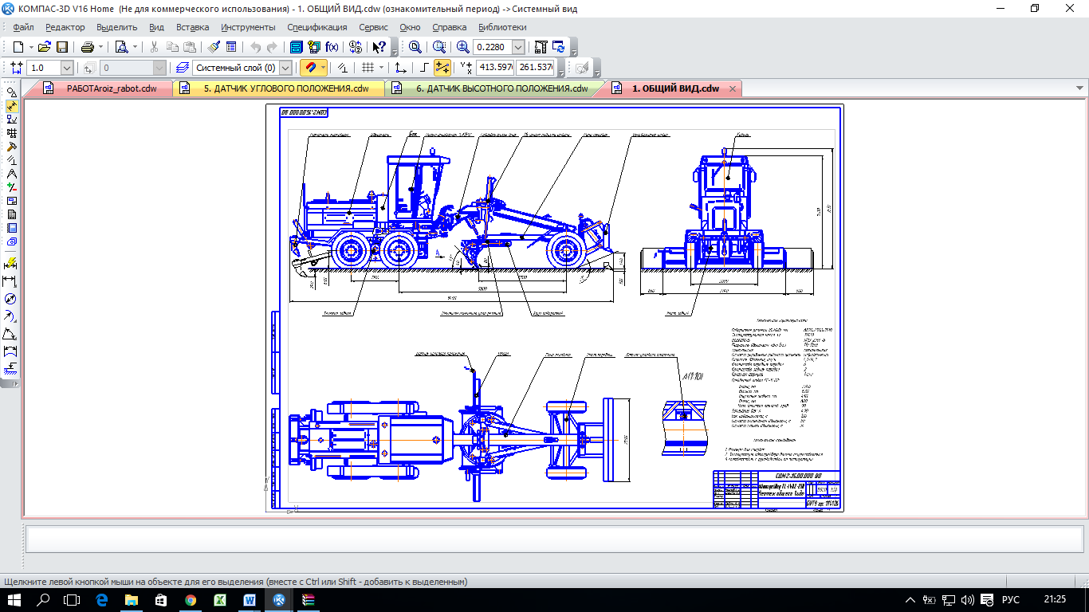This screenshot has height=612, width=1089.
Task: Expand the document tabs list arrow at far right
Action: (1080, 88)
